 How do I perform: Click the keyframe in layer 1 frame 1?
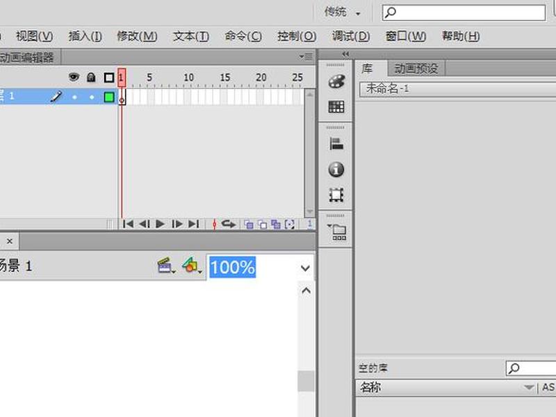(122, 97)
